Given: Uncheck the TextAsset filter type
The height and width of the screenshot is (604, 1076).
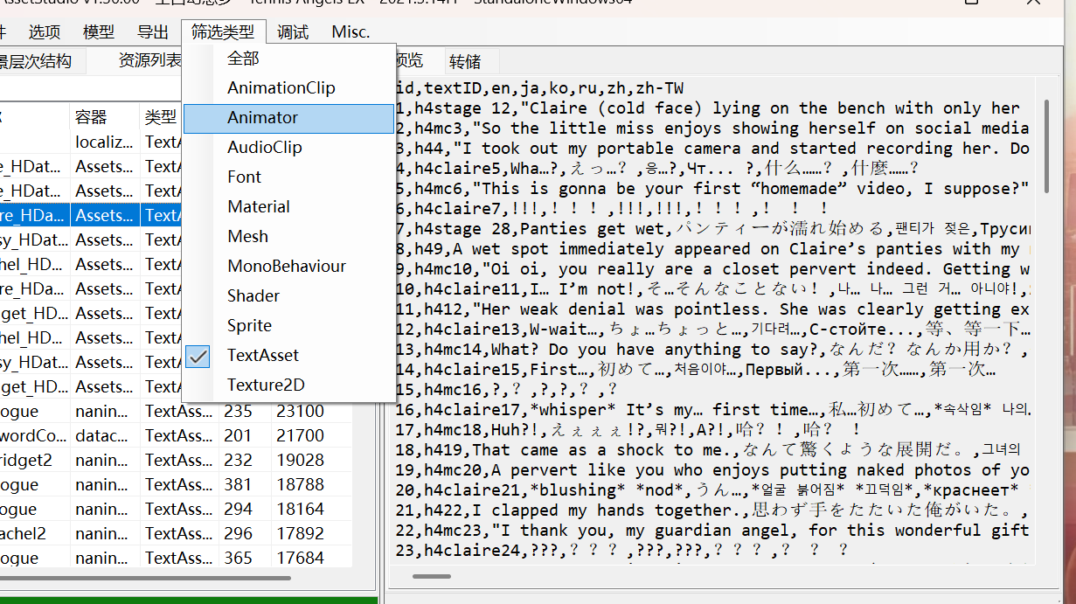Looking at the screenshot, I should 289,356.
